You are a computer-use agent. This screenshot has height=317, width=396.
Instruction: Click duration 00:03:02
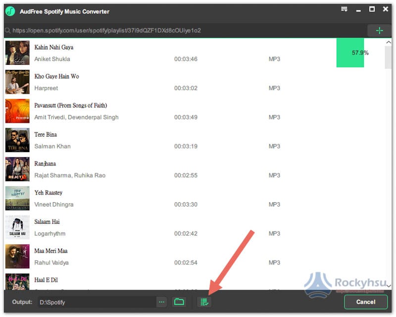tap(186, 88)
